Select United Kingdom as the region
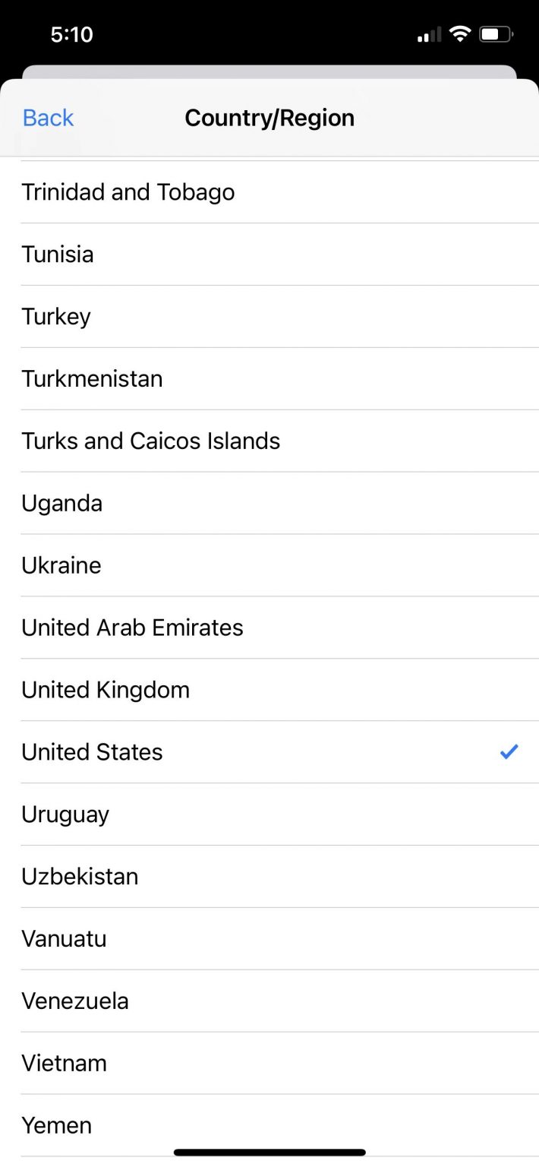Screen dimensions: 539x1167 click(x=106, y=689)
